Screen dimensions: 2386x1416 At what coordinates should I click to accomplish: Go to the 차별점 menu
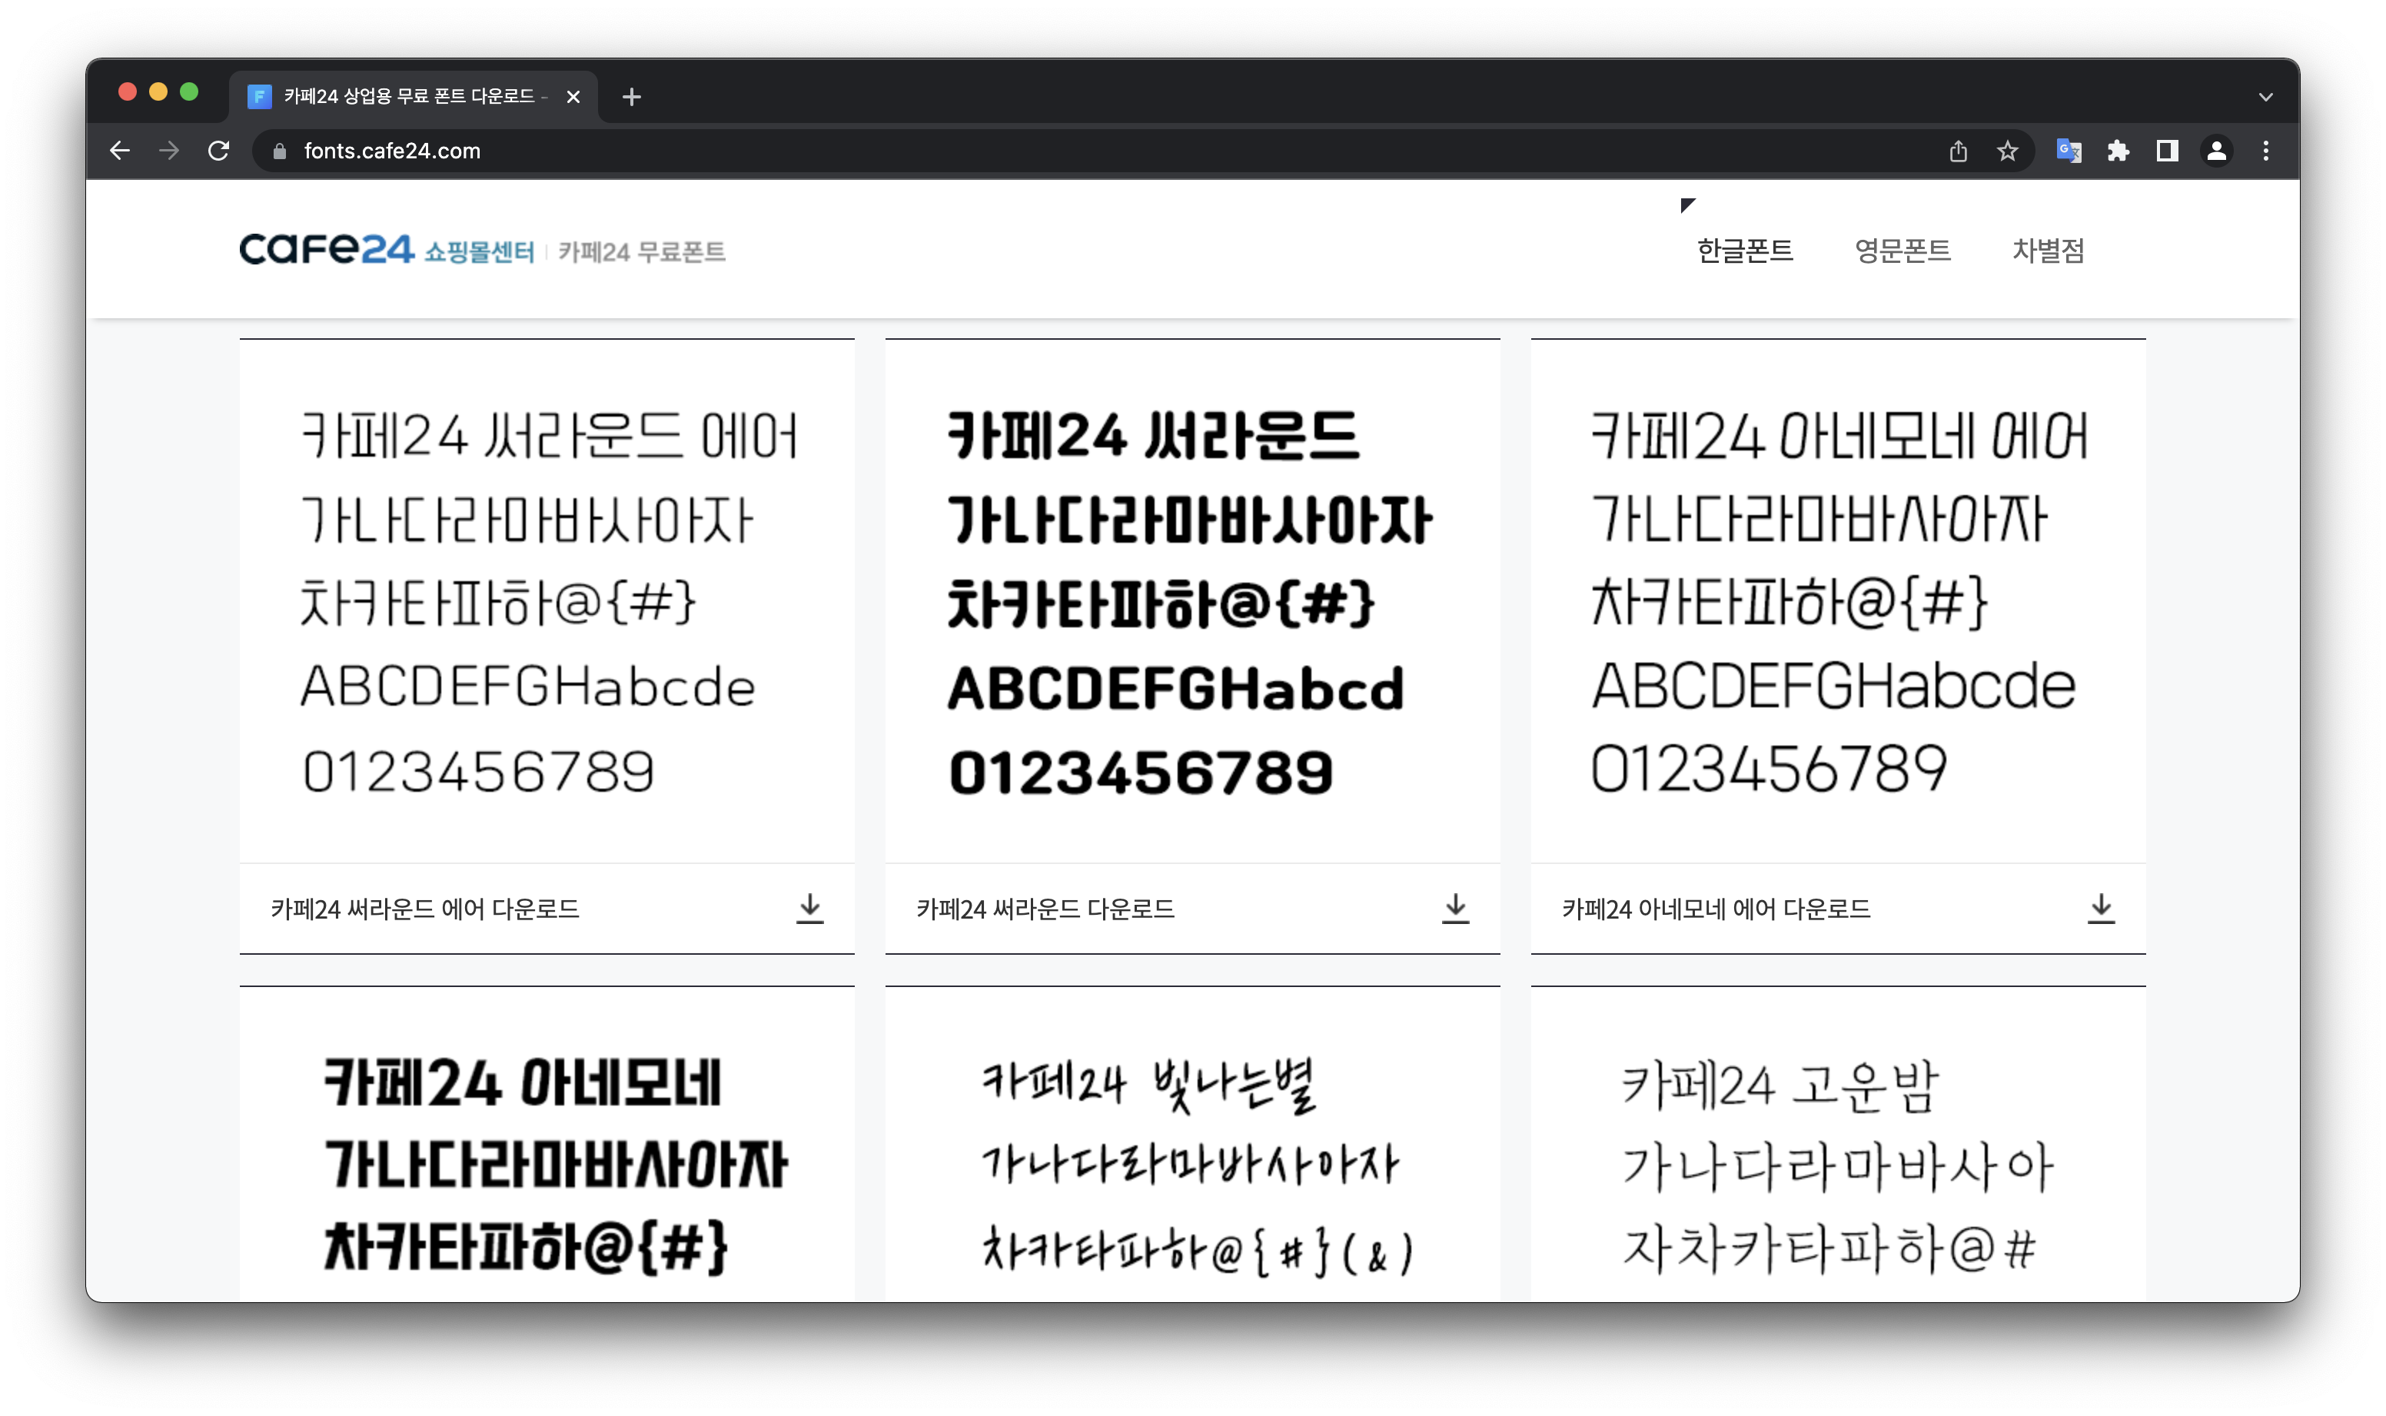click(2049, 251)
